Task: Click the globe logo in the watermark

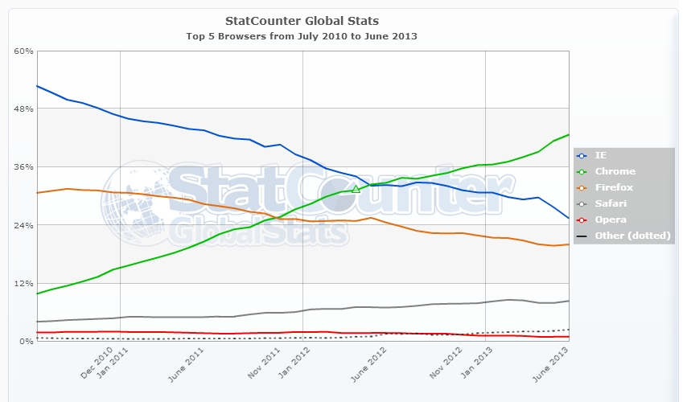Action: (x=134, y=201)
